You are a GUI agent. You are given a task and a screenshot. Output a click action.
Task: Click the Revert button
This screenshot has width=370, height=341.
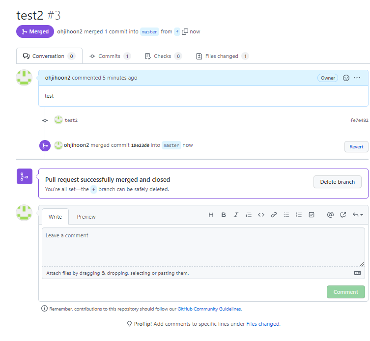pyautogui.click(x=356, y=147)
